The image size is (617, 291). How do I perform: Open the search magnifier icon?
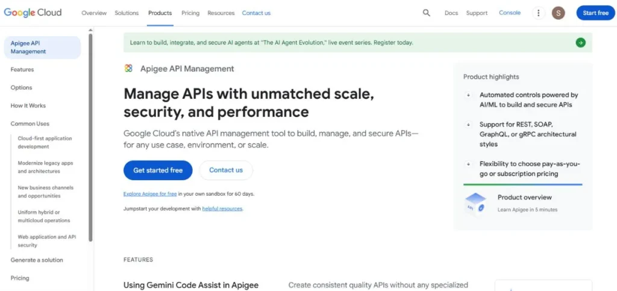pos(427,13)
